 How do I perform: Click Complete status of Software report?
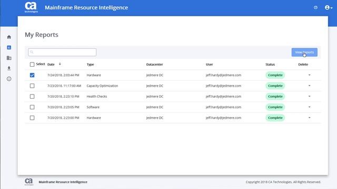tap(275, 107)
